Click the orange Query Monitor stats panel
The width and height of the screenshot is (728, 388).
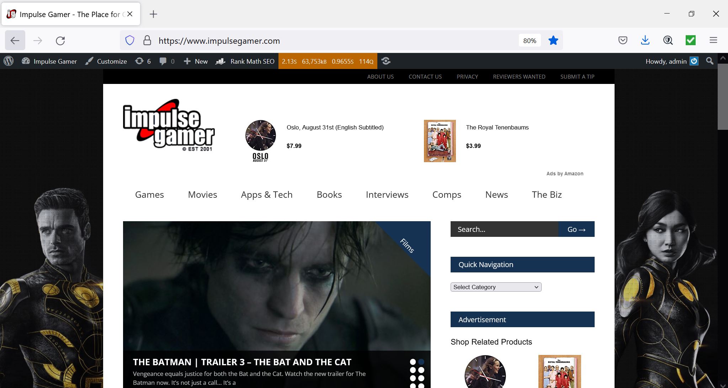328,61
